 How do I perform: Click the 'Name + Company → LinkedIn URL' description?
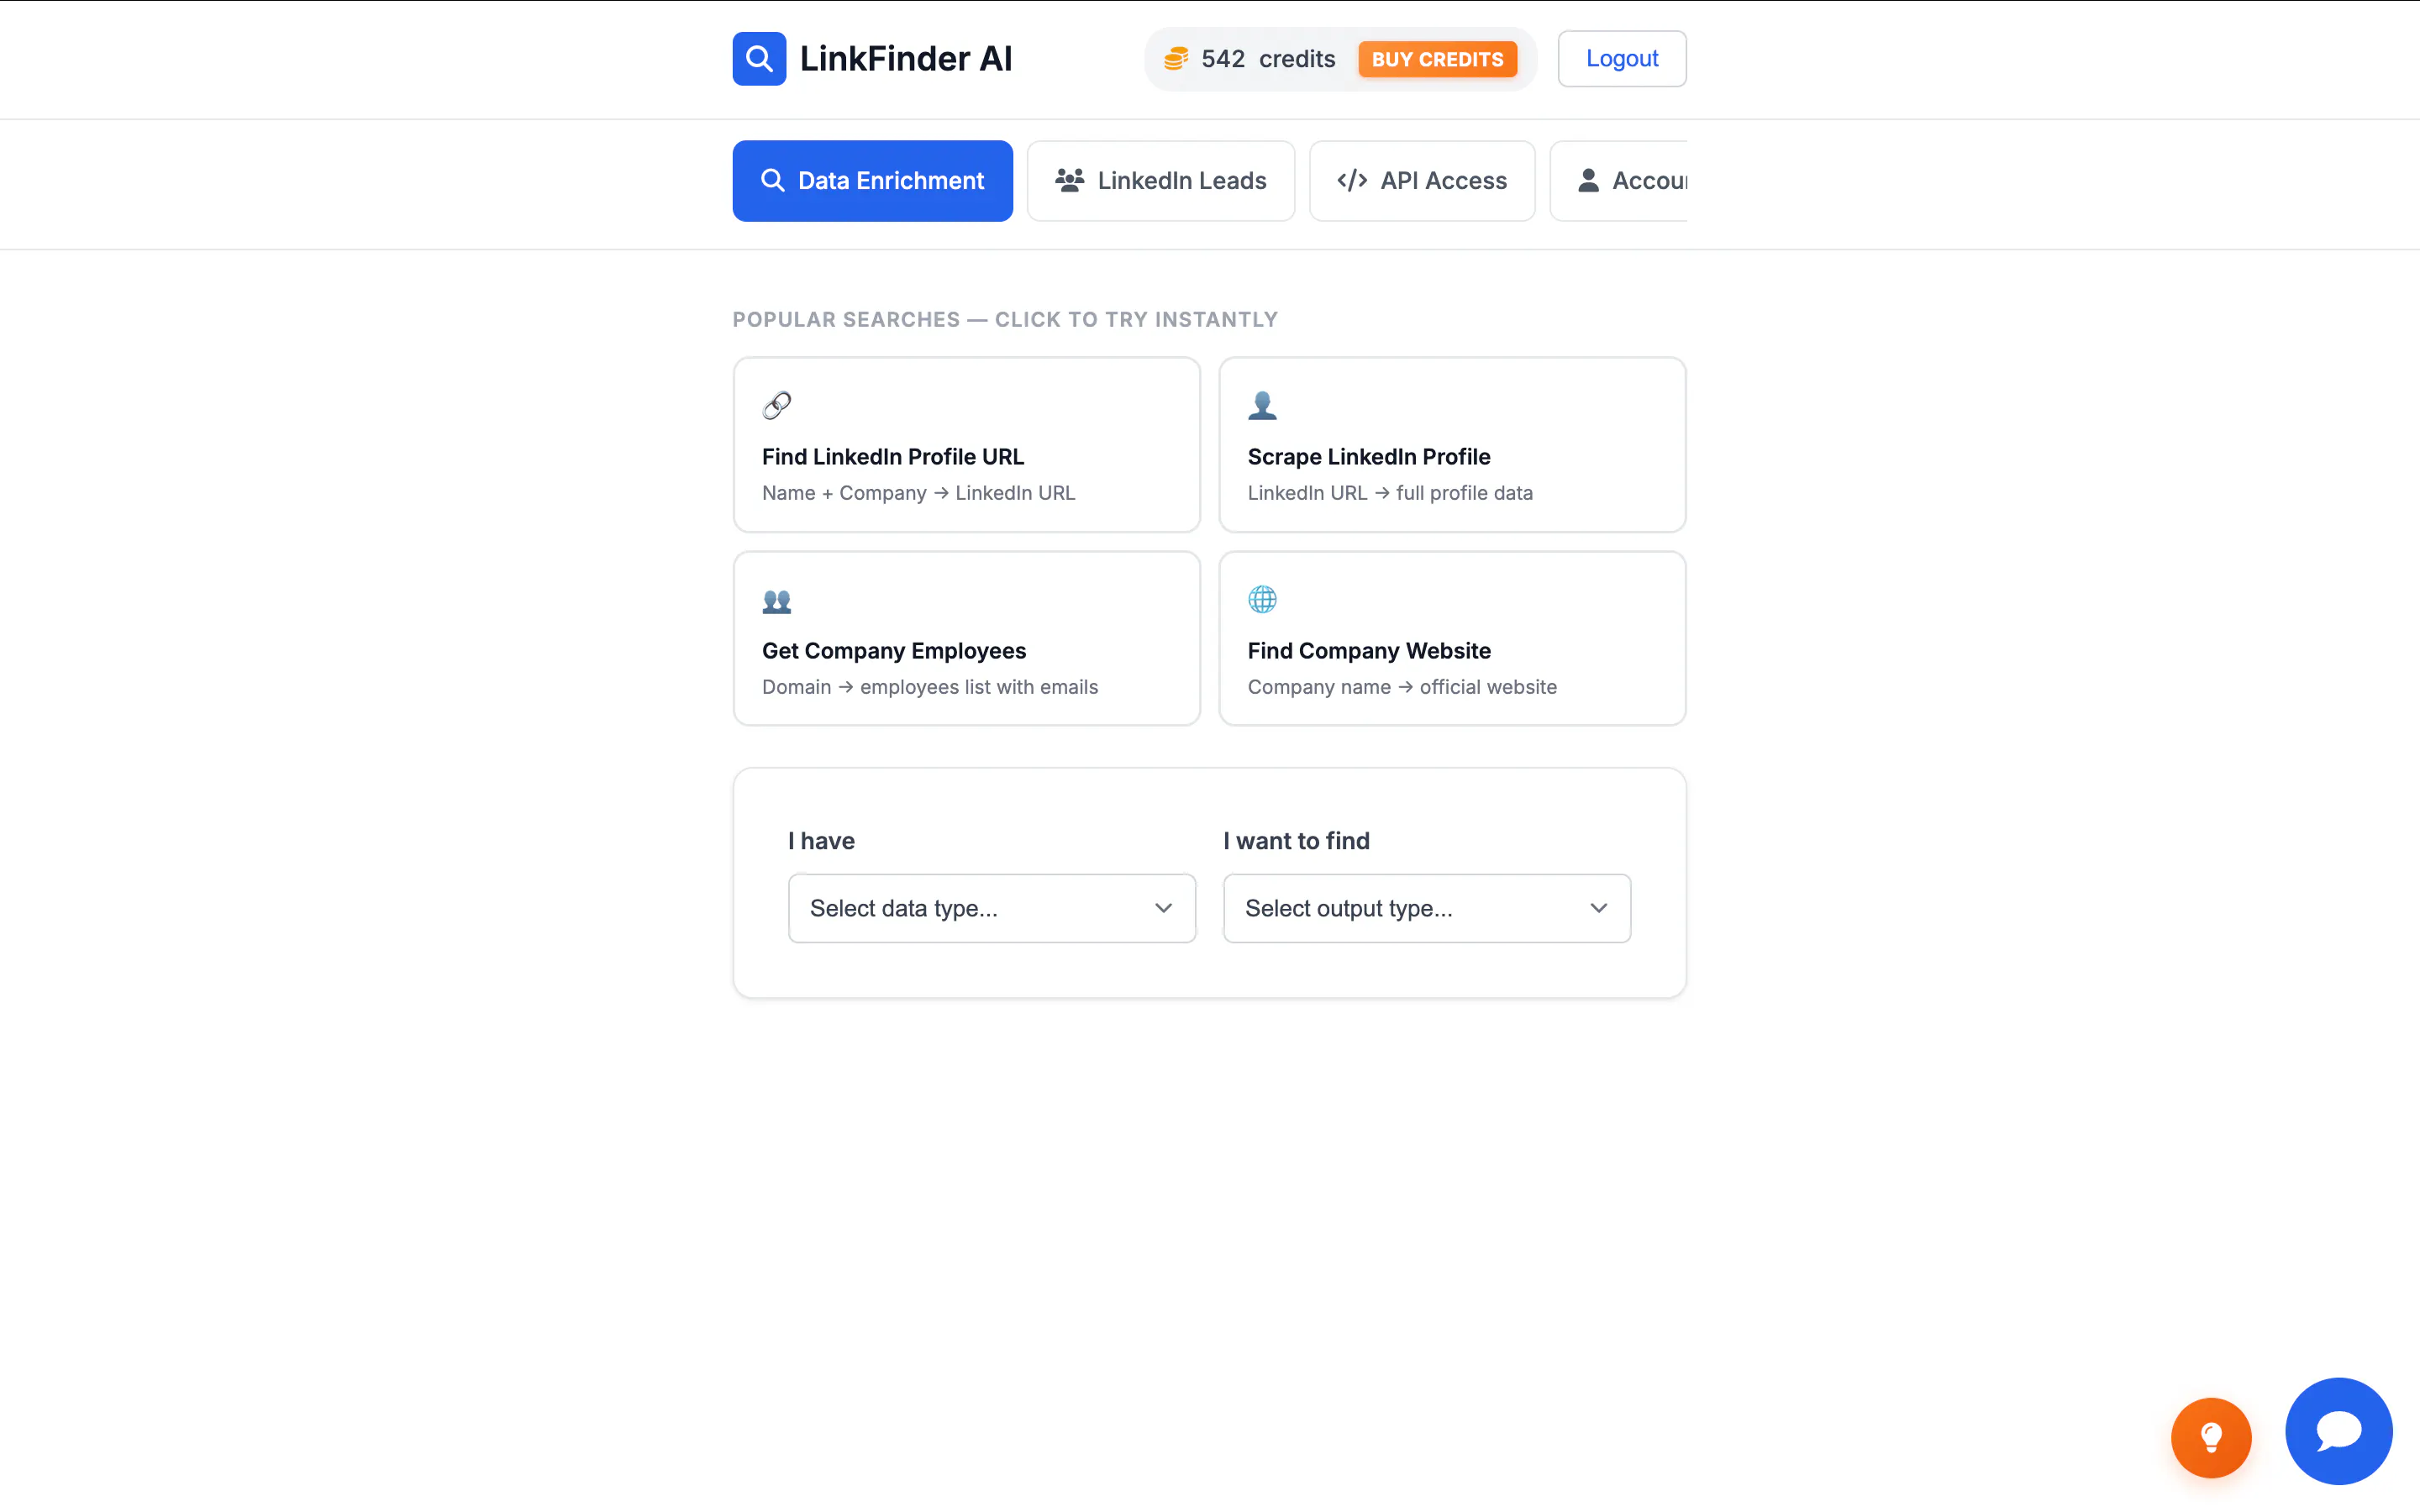click(x=918, y=493)
